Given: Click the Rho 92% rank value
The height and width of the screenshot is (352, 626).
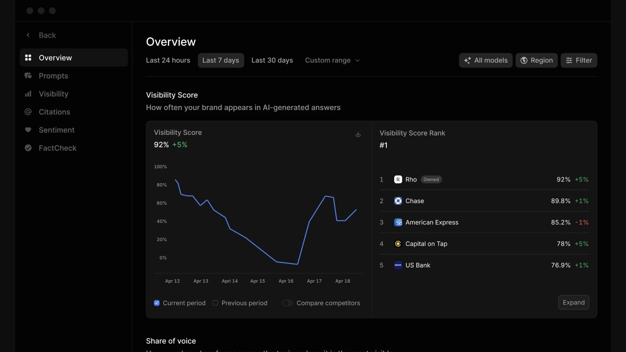Looking at the screenshot, I should point(564,179).
